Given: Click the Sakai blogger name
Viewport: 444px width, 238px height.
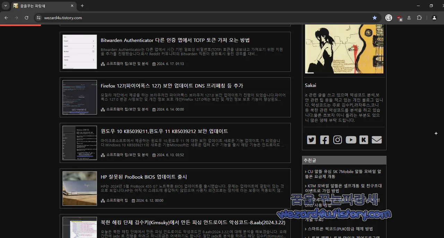Looking at the screenshot, I should click(x=310, y=85).
